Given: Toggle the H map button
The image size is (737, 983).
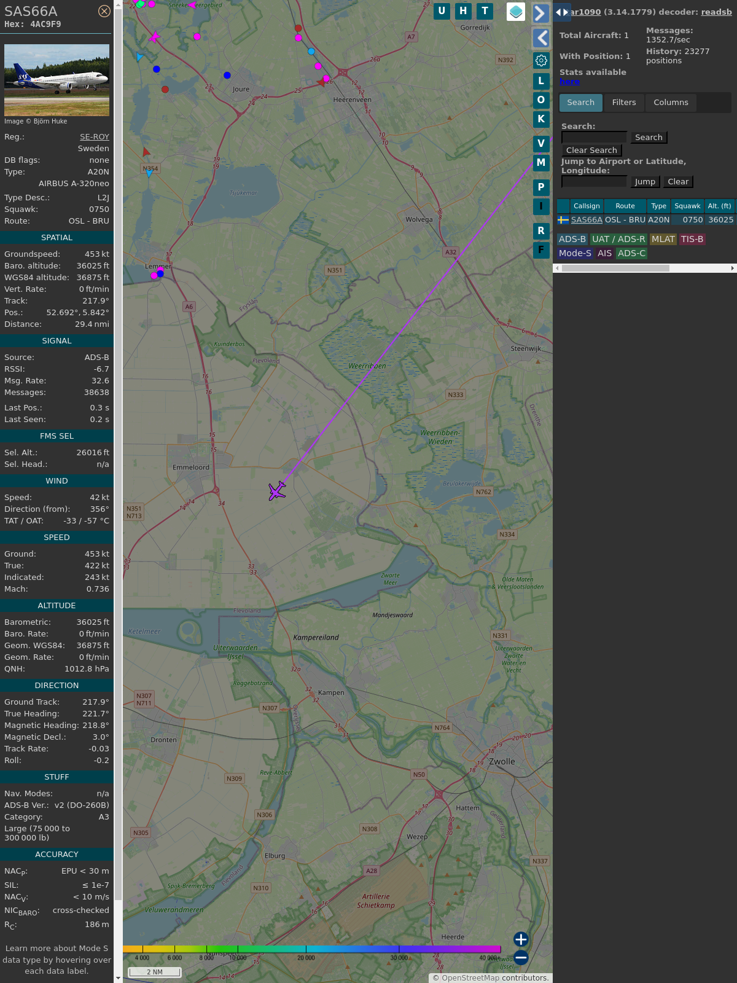Looking at the screenshot, I should point(463,11).
